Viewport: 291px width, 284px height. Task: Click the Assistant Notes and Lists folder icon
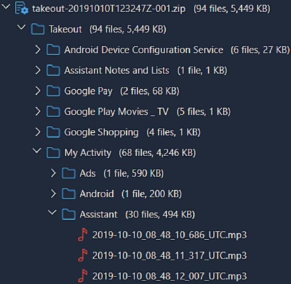click(x=53, y=71)
